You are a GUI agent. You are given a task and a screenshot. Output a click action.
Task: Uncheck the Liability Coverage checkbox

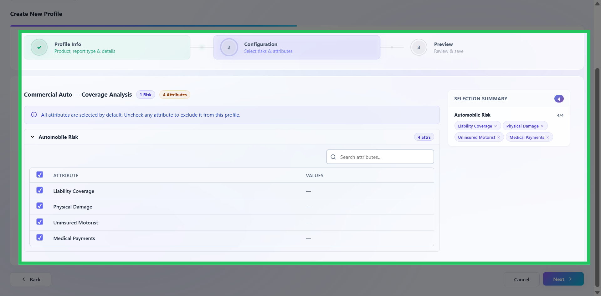coord(40,190)
